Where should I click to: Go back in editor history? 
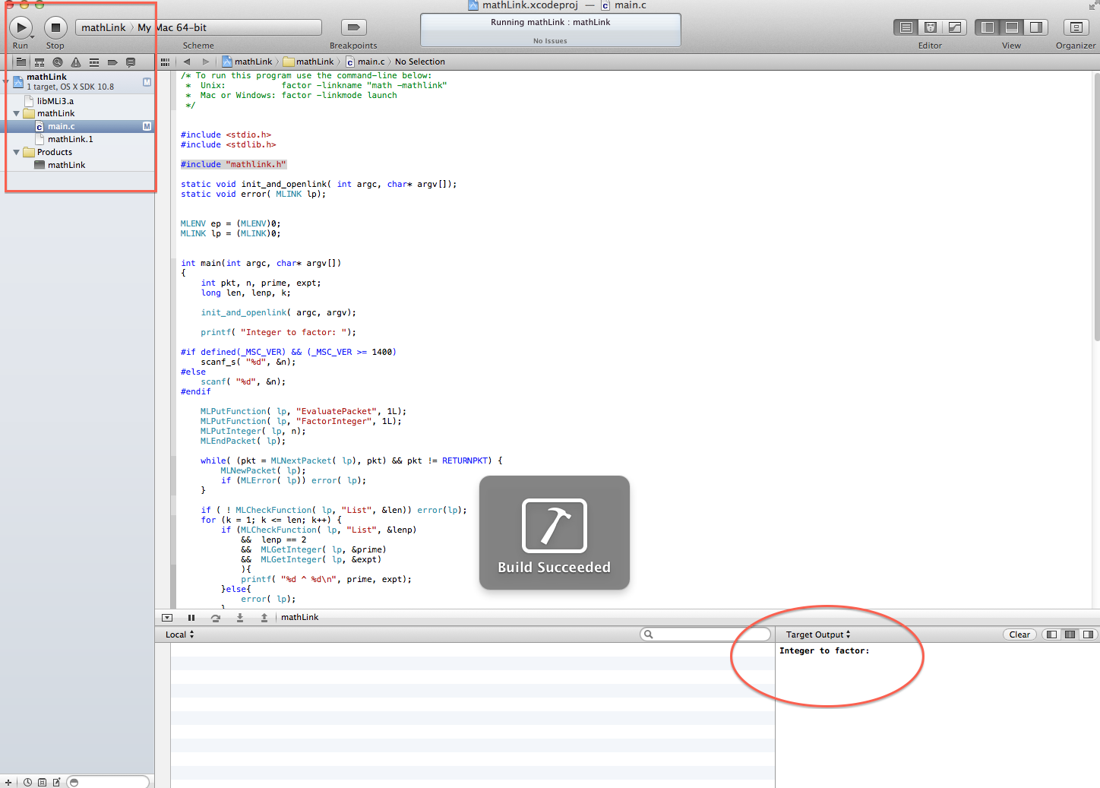187,62
